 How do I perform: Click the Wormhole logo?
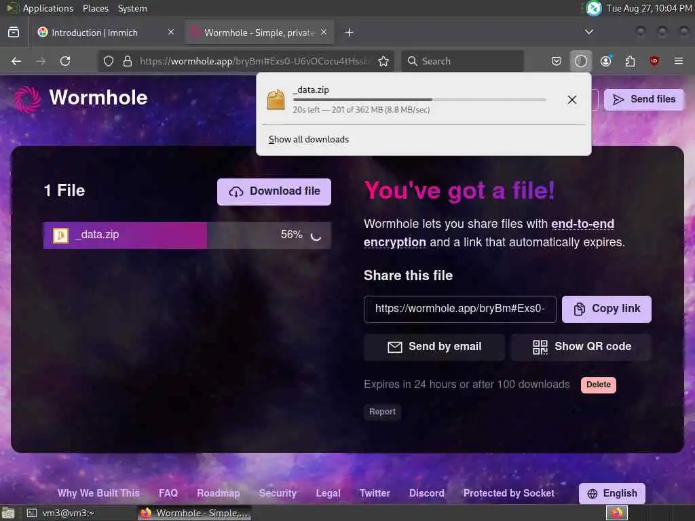point(80,98)
